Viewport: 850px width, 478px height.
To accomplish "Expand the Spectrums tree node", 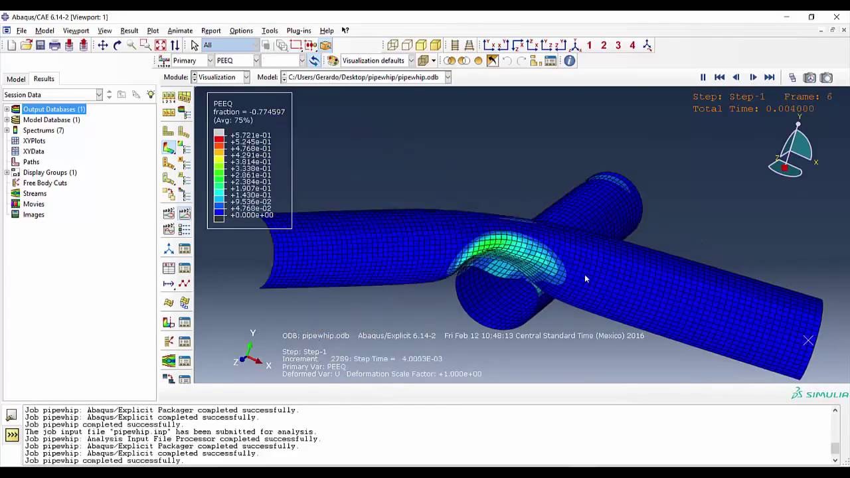I will [x=7, y=130].
